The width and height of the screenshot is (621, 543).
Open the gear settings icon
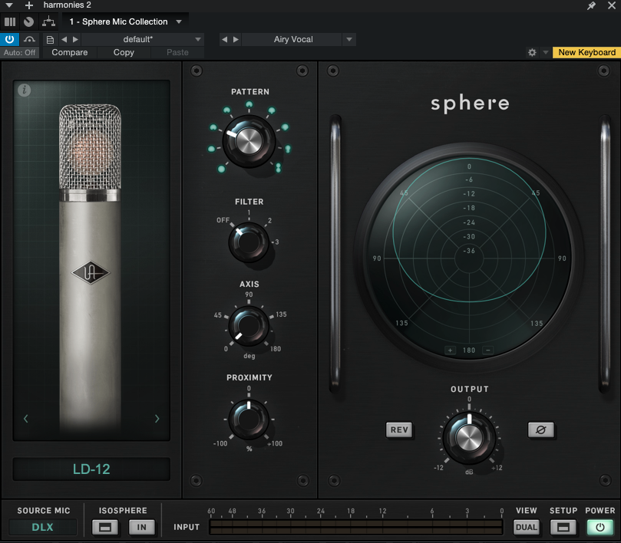pyautogui.click(x=532, y=52)
